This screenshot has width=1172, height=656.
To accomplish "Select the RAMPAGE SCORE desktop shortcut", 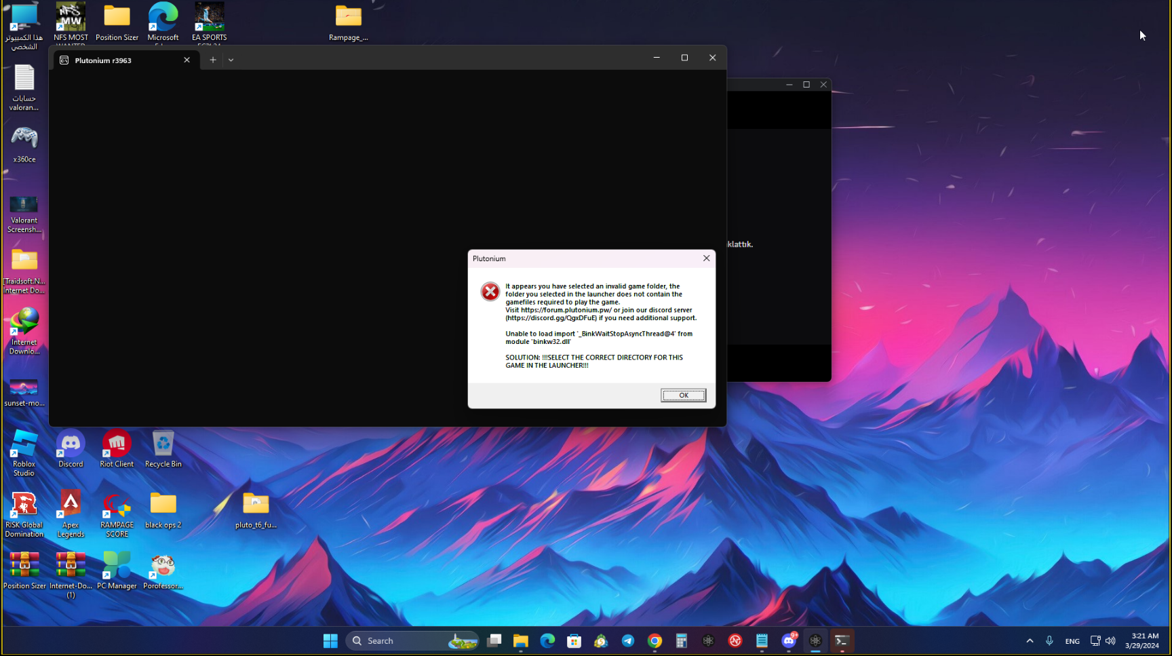I will click(117, 514).
